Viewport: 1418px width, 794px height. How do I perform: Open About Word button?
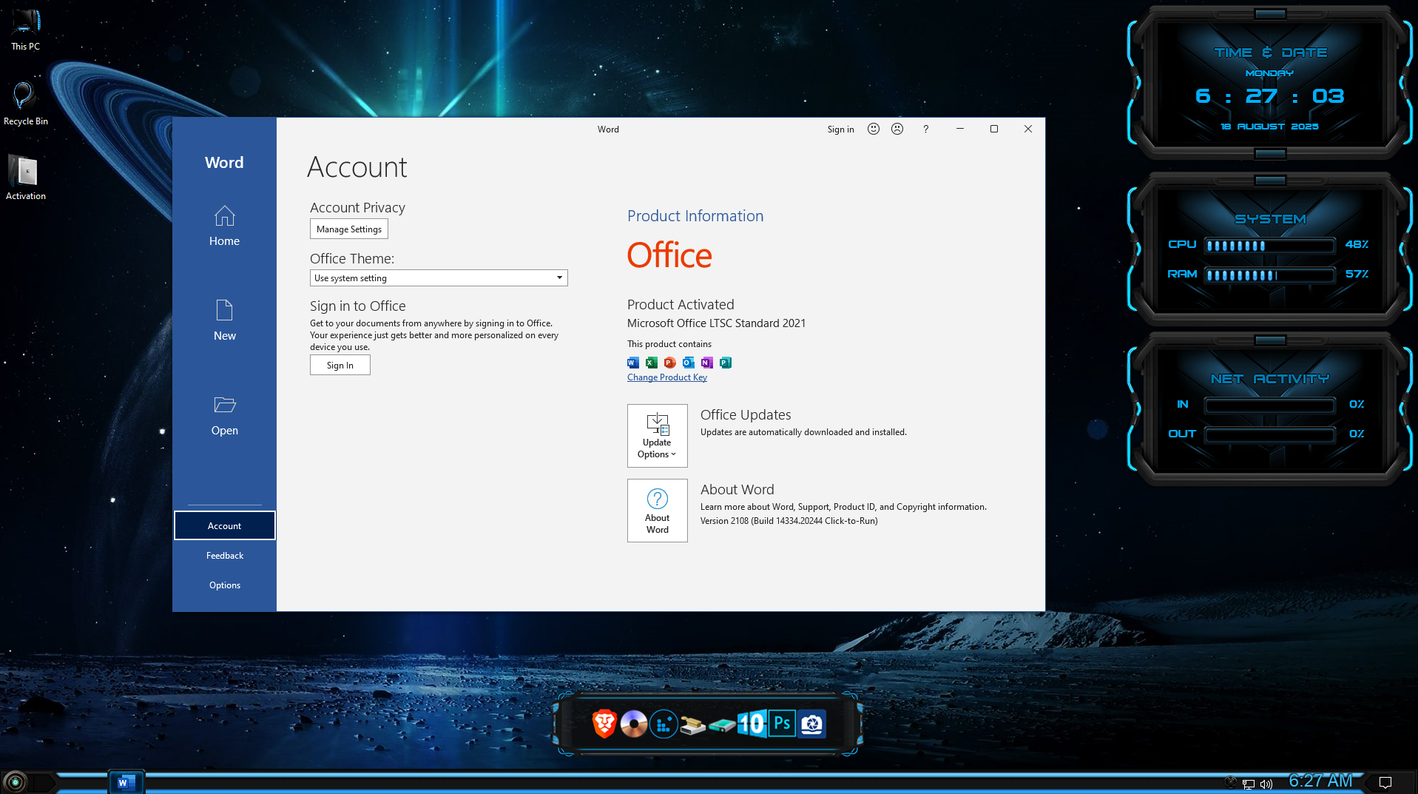[x=657, y=511]
